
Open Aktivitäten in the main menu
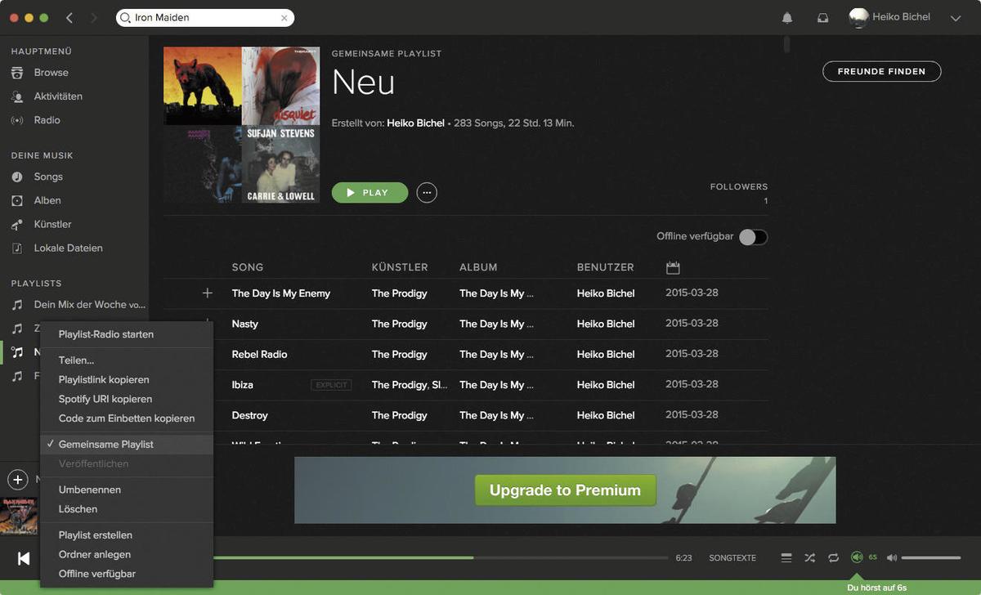[x=58, y=96]
